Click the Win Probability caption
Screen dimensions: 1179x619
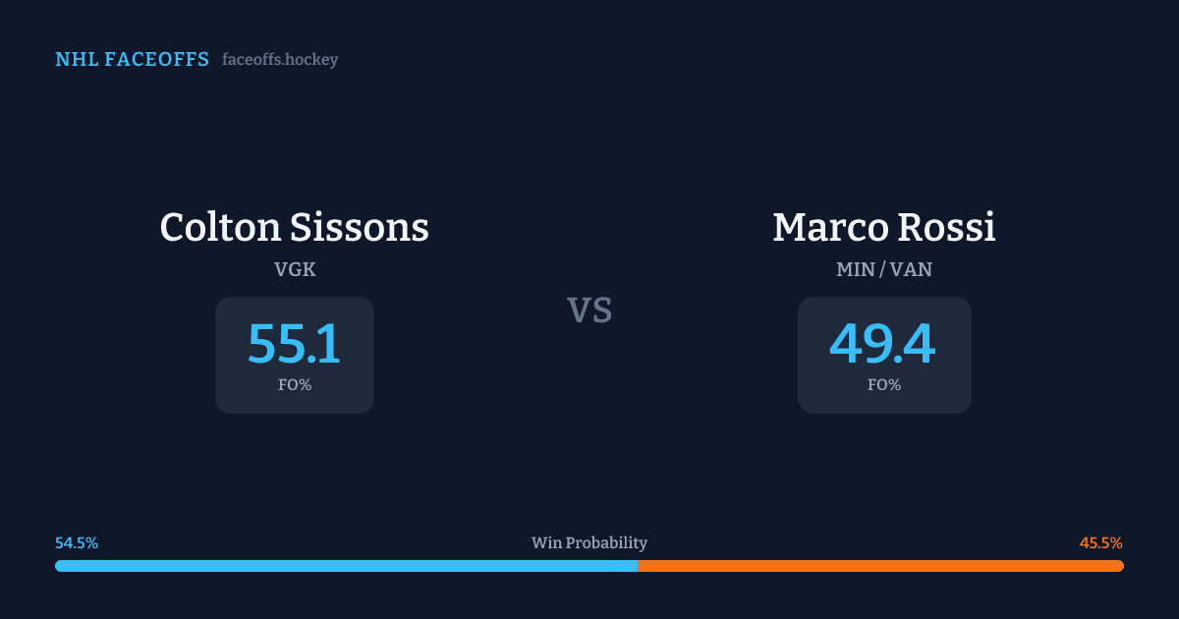tap(589, 543)
